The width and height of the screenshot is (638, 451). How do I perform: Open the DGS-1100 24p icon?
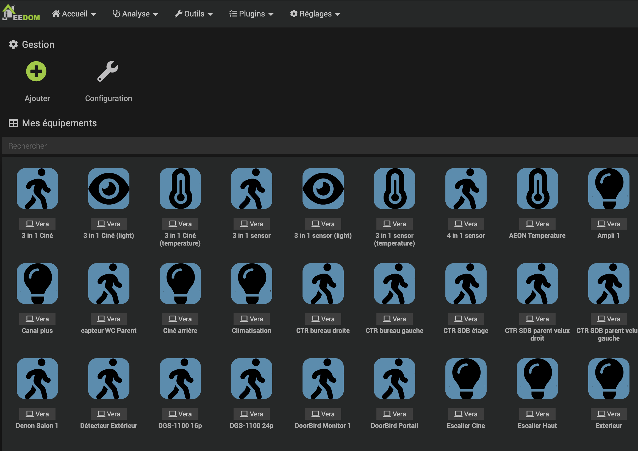pyautogui.click(x=251, y=378)
